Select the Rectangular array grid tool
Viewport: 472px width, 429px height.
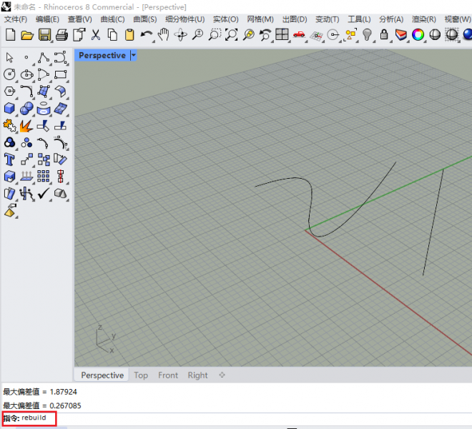click(x=44, y=176)
